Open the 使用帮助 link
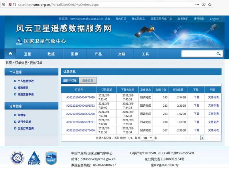 click(x=199, y=19)
